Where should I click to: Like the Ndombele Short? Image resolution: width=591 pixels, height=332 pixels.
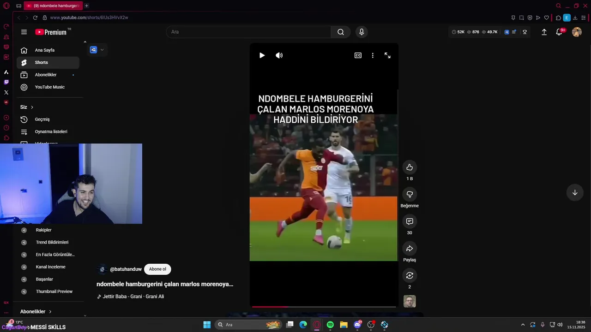click(410, 167)
